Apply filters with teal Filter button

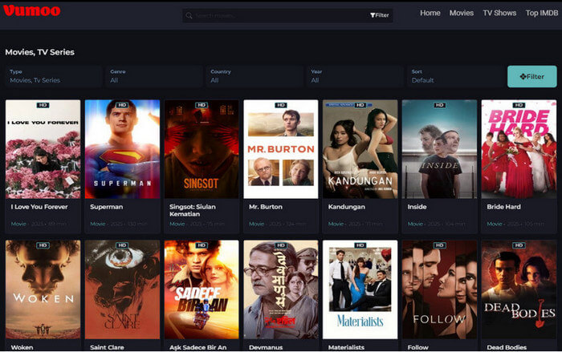[x=531, y=76]
